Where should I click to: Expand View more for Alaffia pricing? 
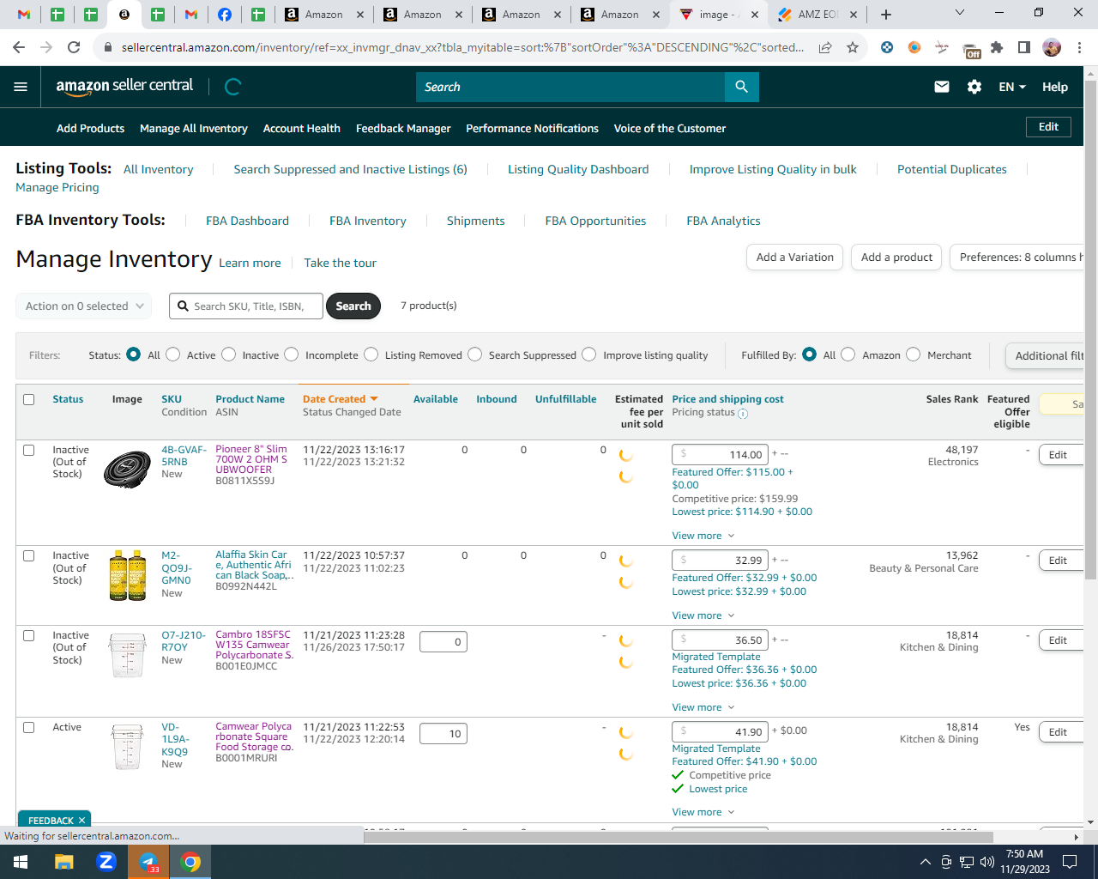click(x=703, y=615)
